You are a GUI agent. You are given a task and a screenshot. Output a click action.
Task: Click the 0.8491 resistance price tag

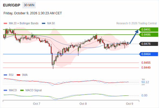148,30
